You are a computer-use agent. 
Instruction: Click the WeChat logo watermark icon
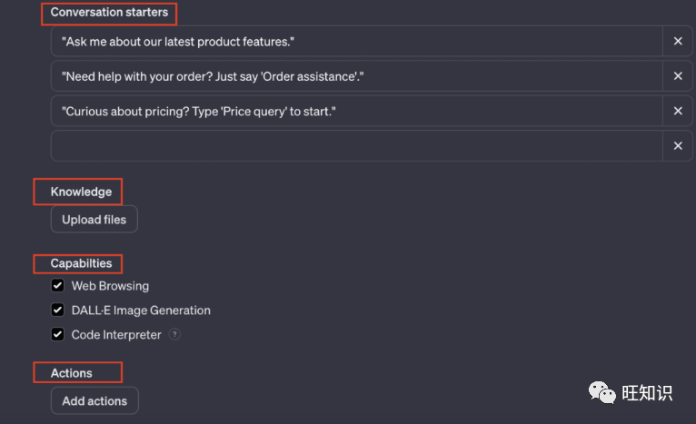602,391
